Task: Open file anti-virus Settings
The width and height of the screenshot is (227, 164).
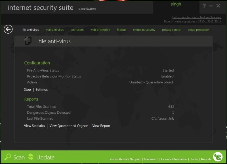Action: pyautogui.click(x=41, y=90)
